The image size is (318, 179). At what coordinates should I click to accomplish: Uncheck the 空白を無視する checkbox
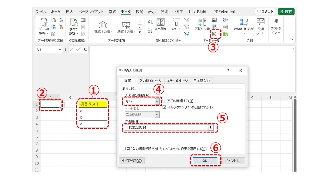point(165,101)
